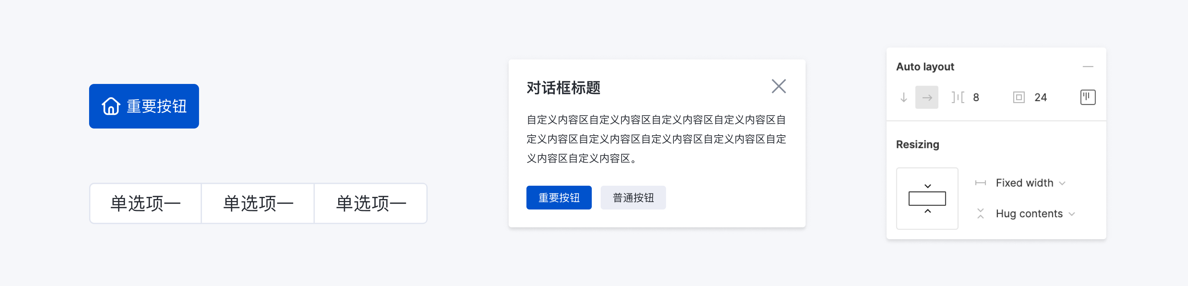Click the dialog's blue 重要按钮 button

[x=558, y=198]
